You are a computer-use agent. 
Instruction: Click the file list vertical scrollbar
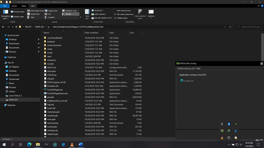pos(262,46)
